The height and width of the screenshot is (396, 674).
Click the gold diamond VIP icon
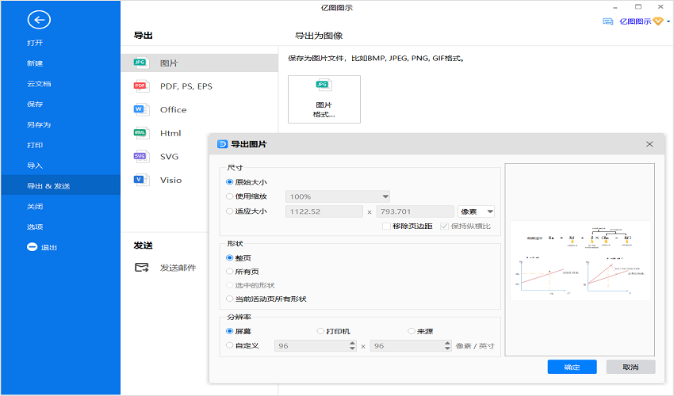coord(658,21)
